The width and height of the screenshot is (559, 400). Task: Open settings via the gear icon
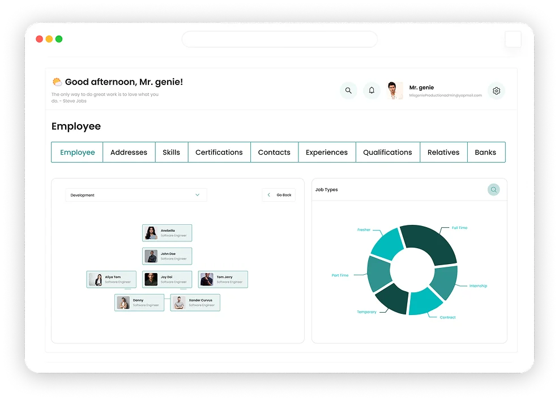click(x=496, y=91)
